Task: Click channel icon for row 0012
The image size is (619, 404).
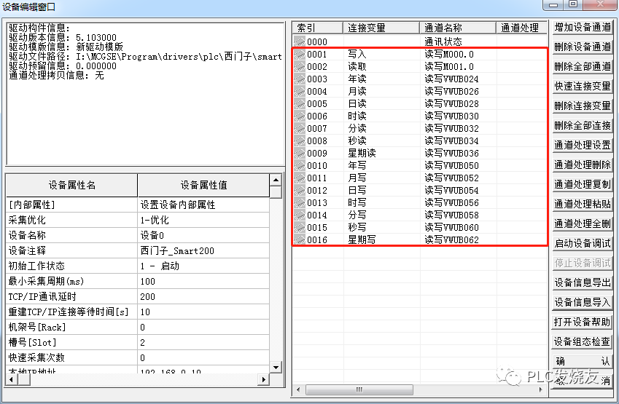Action: click(300, 190)
